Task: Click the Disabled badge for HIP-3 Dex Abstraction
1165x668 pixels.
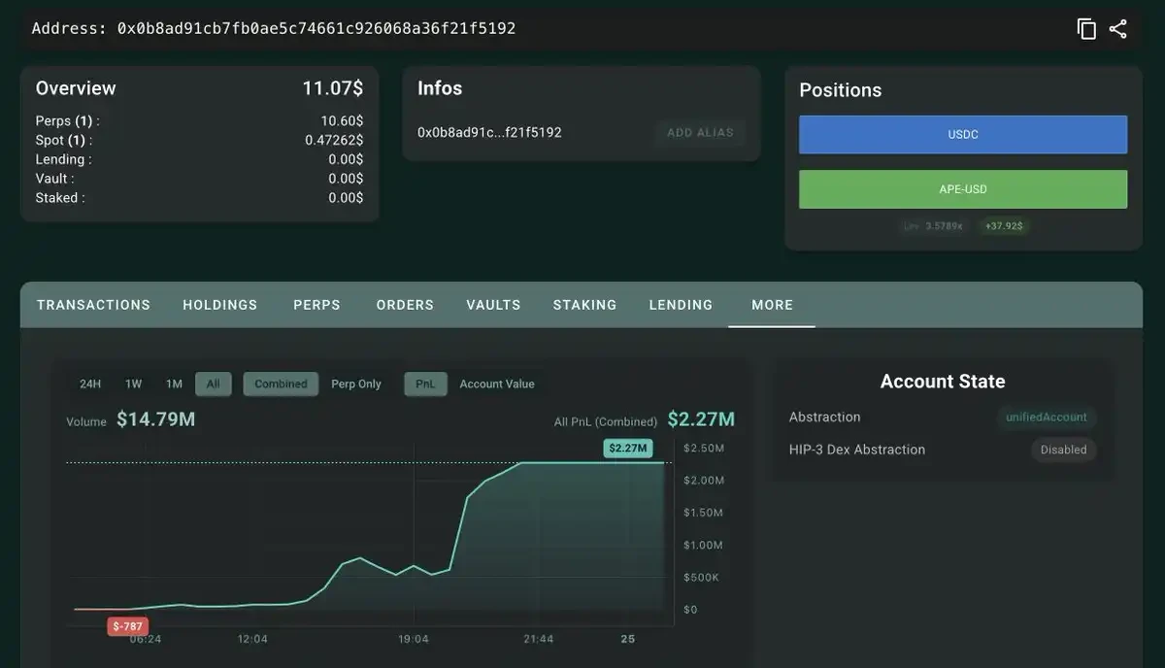Action: [x=1063, y=450]
